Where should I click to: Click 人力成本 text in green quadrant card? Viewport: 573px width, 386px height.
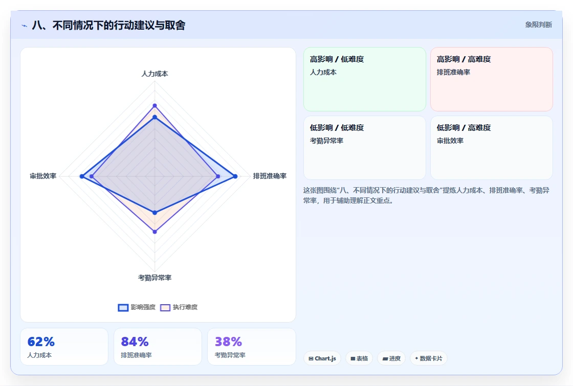click(x=323, y=72)
